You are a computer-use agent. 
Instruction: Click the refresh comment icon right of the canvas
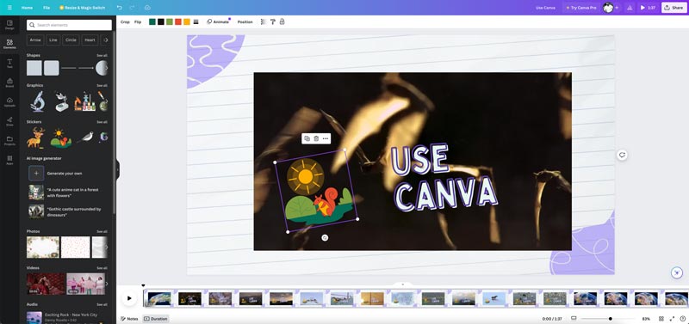[x=622, y=155]
